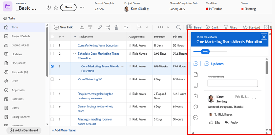Click the Share button
Screen dimensions: 275x135
click(68, 7)
